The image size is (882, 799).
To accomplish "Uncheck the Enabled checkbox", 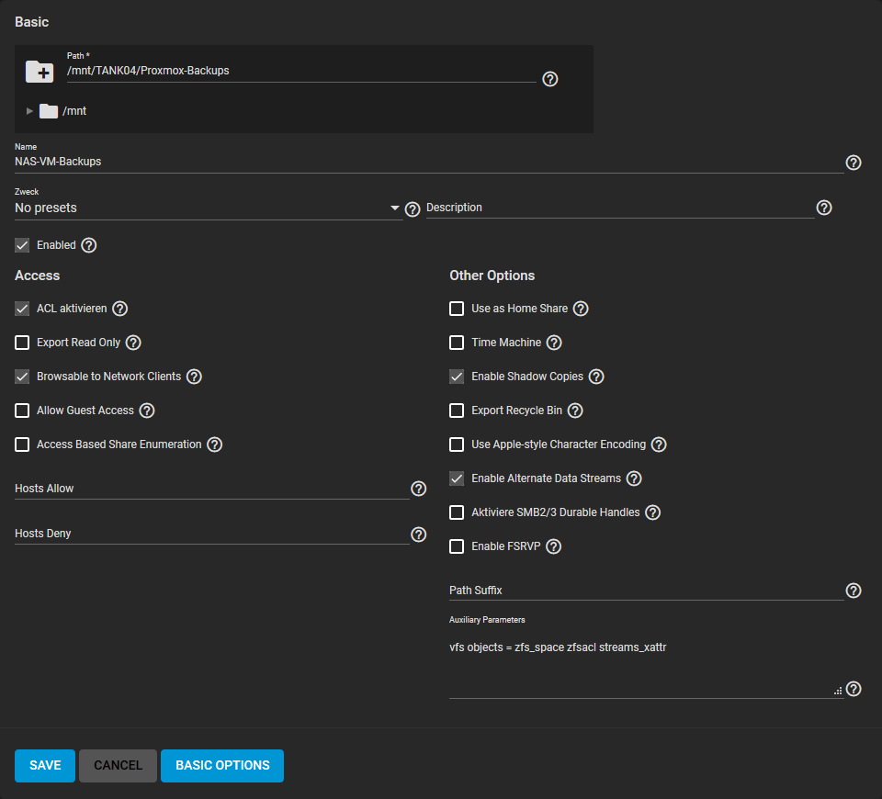I will [22, 245].
